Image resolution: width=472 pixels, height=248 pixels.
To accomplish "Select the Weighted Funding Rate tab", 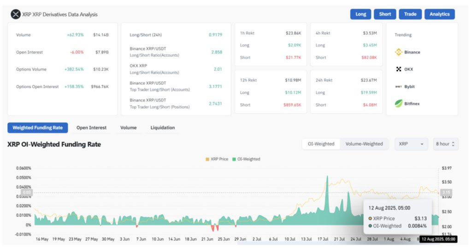I will (x=38, y=127).
